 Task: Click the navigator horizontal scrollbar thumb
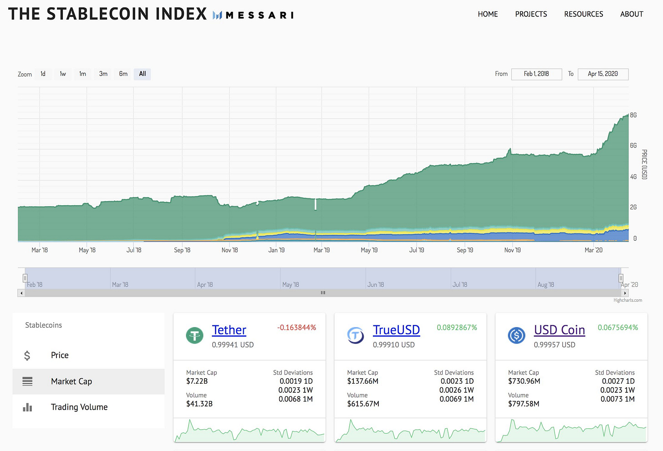tap(323, 293)
